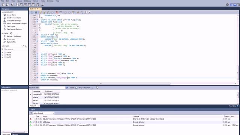
Task: Open the Scripting menu
Action: click(50, 1)
